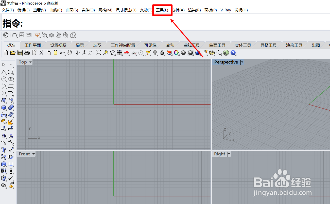The width and height of the screenshot is (330, 204).
Task: Click the Perspective viewport title label
Action: click(226, 62)
